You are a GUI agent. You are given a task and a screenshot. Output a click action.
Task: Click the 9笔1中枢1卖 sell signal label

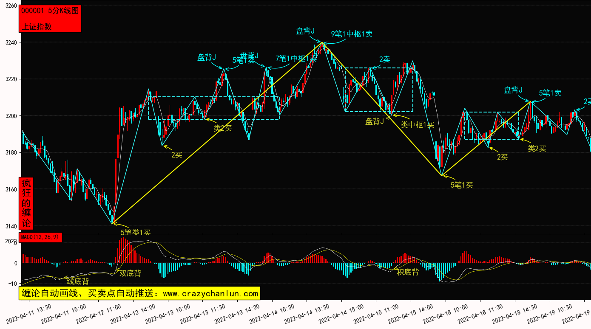pyautogui.click(x=352, y=34)
